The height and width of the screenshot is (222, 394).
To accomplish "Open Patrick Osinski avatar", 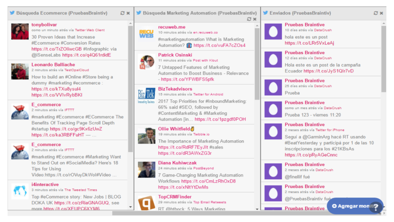I will click(147, 62).
